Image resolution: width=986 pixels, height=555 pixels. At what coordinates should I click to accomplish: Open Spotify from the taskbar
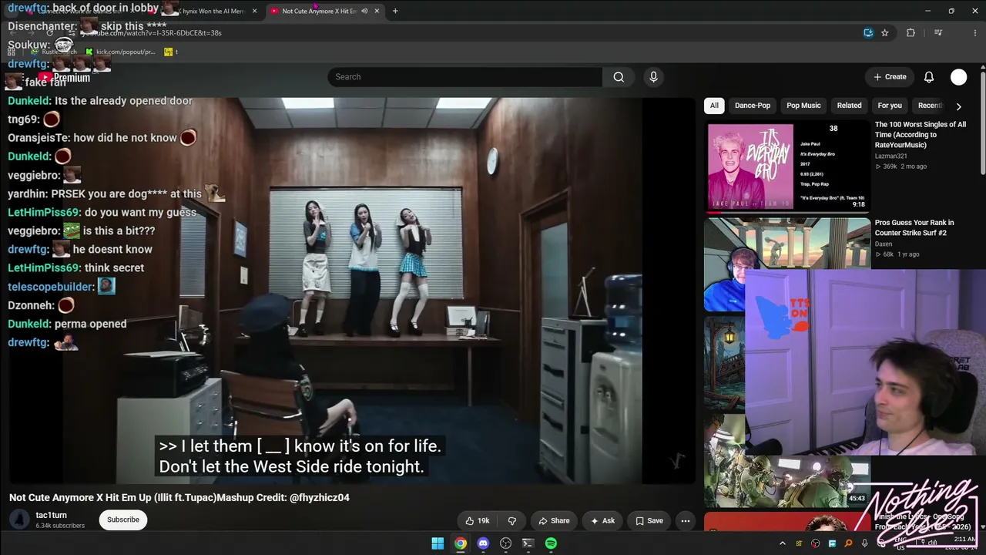pyautogui.click(x=551, y=543)
